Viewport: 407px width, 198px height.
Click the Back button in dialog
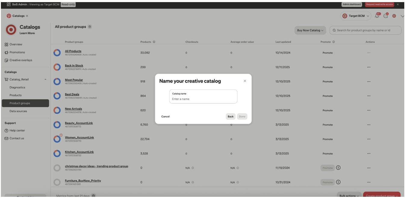(x=231, y=116)
